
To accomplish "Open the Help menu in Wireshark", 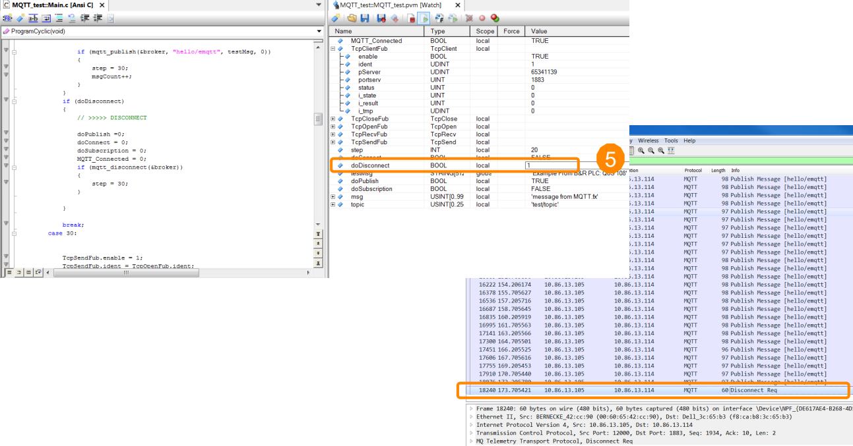I will point(689,140).
